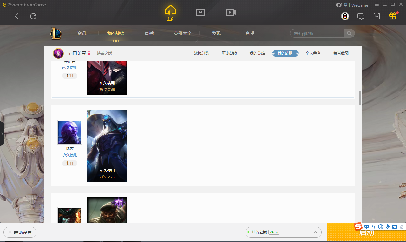
Task: Switch to the 我的战绩 tab
Action: pos(115,33)
